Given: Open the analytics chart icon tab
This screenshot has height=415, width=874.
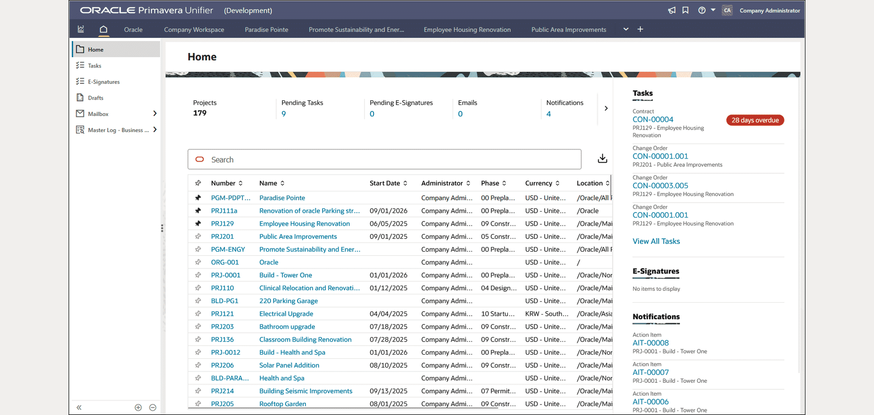Looking at the screenshot, I should [x=81, y=29].
